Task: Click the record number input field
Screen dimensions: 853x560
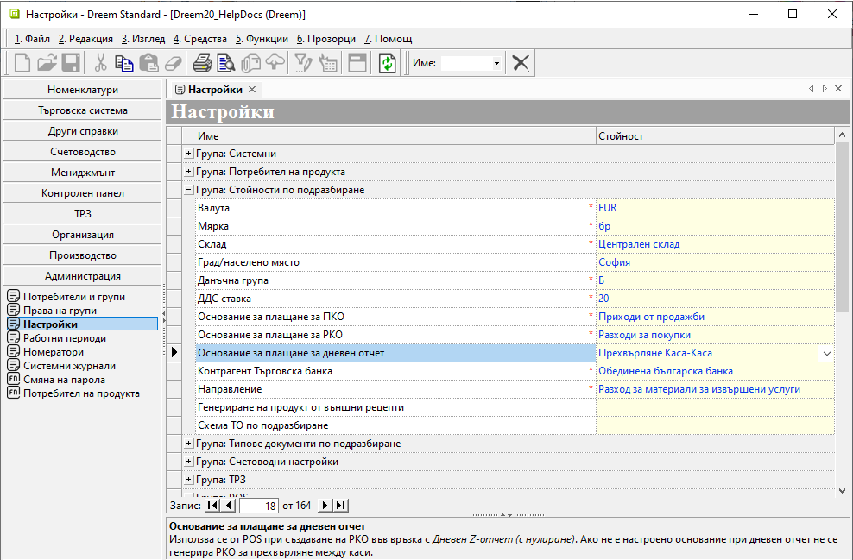Action: tap(258, 506)
